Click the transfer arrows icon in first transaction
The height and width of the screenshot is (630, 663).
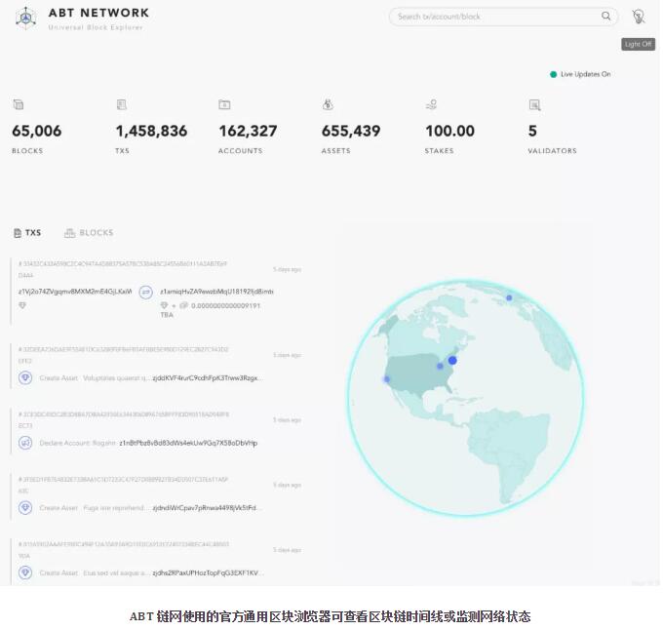coord(146,293)
